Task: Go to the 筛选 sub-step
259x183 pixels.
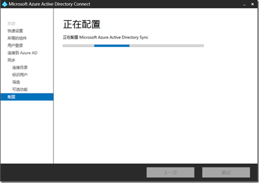Action: 16,82
